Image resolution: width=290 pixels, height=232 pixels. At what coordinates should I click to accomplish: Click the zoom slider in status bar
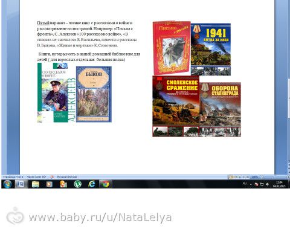[275, 177]
